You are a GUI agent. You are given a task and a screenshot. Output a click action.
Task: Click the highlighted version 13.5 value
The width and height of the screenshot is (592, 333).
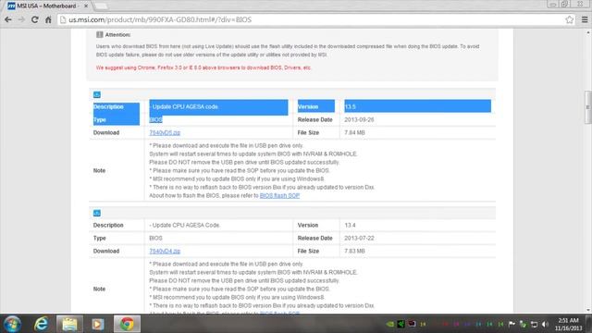(350, 106)
